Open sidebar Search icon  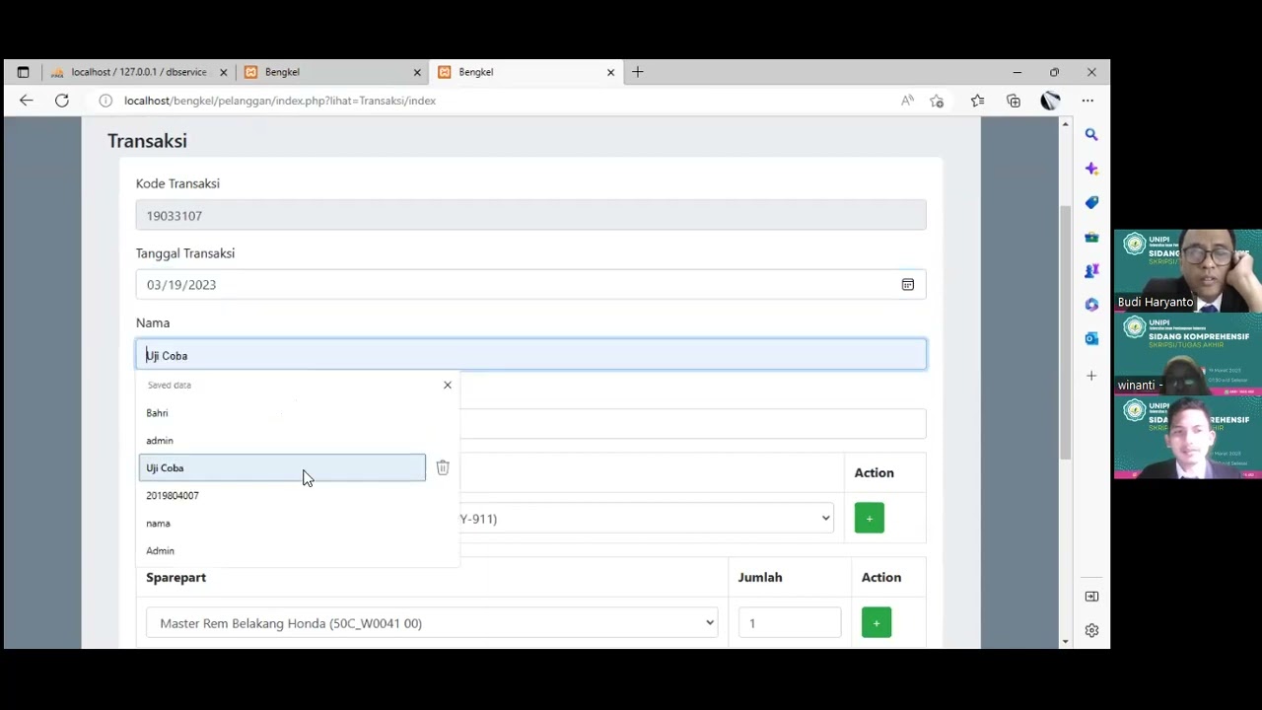(1091, 134)
